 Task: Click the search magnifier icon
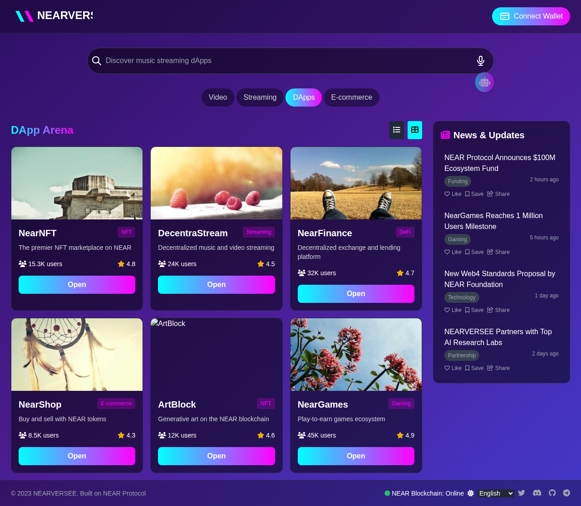[x=96, y=60]
